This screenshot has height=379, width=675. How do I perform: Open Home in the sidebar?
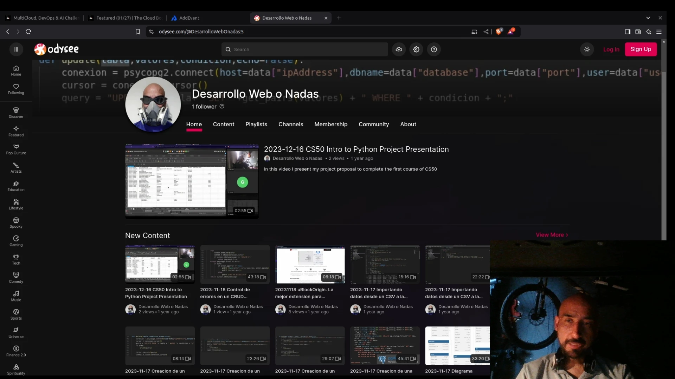pos(16,71)
